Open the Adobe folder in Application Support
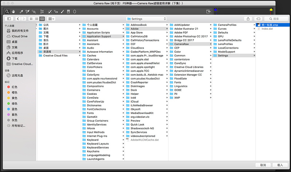Screen dimensions: 291x172 coord(147,29)
